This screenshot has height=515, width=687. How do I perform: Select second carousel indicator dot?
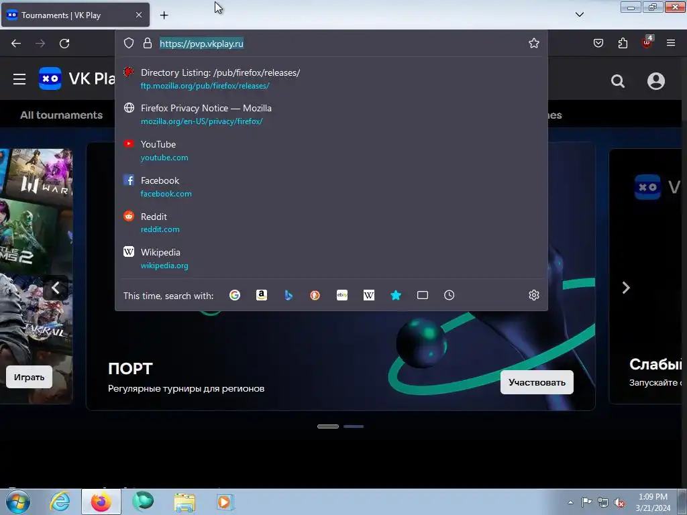pos(354,426)
